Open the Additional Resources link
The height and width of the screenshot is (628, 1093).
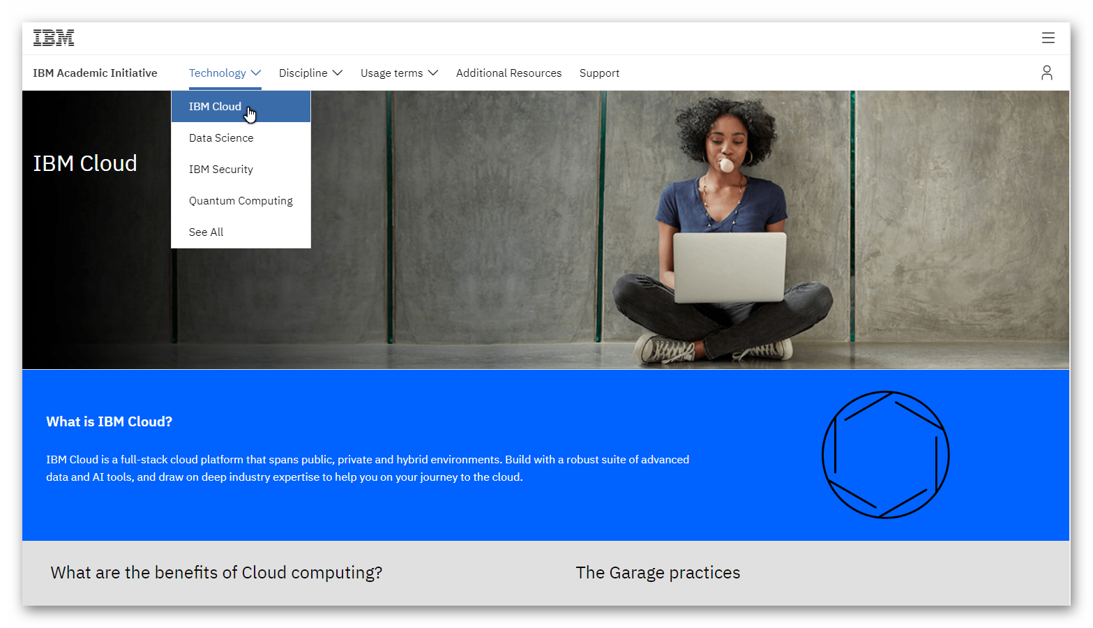[x=508, y=73]
